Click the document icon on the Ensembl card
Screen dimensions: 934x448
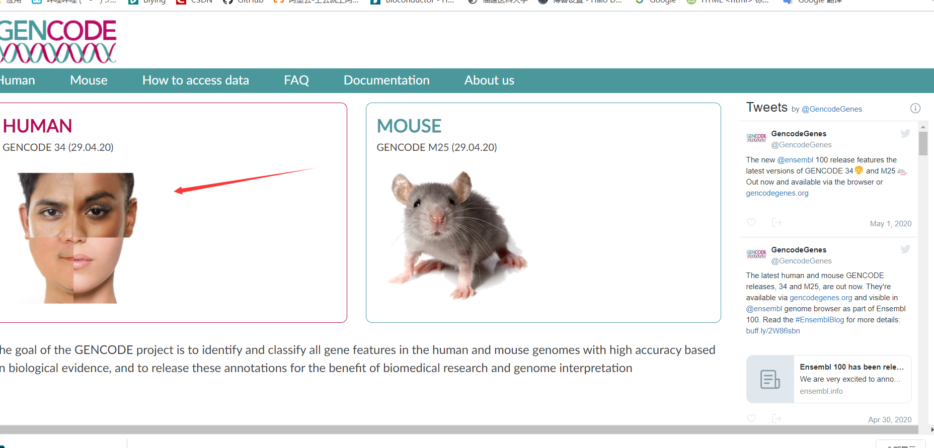pos(770,379)
